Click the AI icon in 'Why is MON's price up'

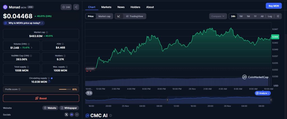coord(6,23)
